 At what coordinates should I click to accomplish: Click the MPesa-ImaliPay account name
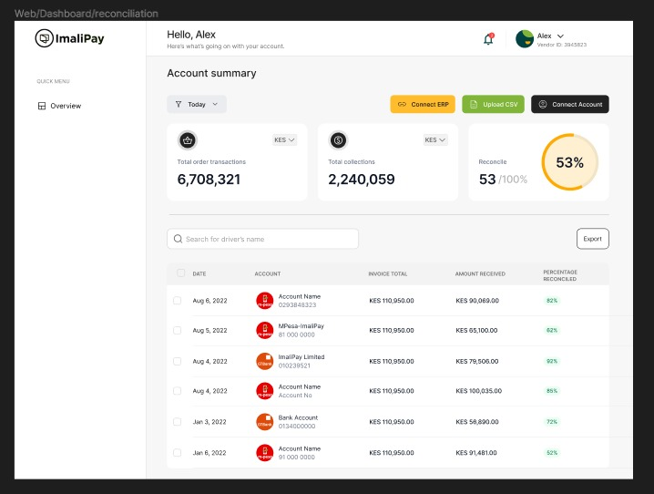tap(301, 326)
